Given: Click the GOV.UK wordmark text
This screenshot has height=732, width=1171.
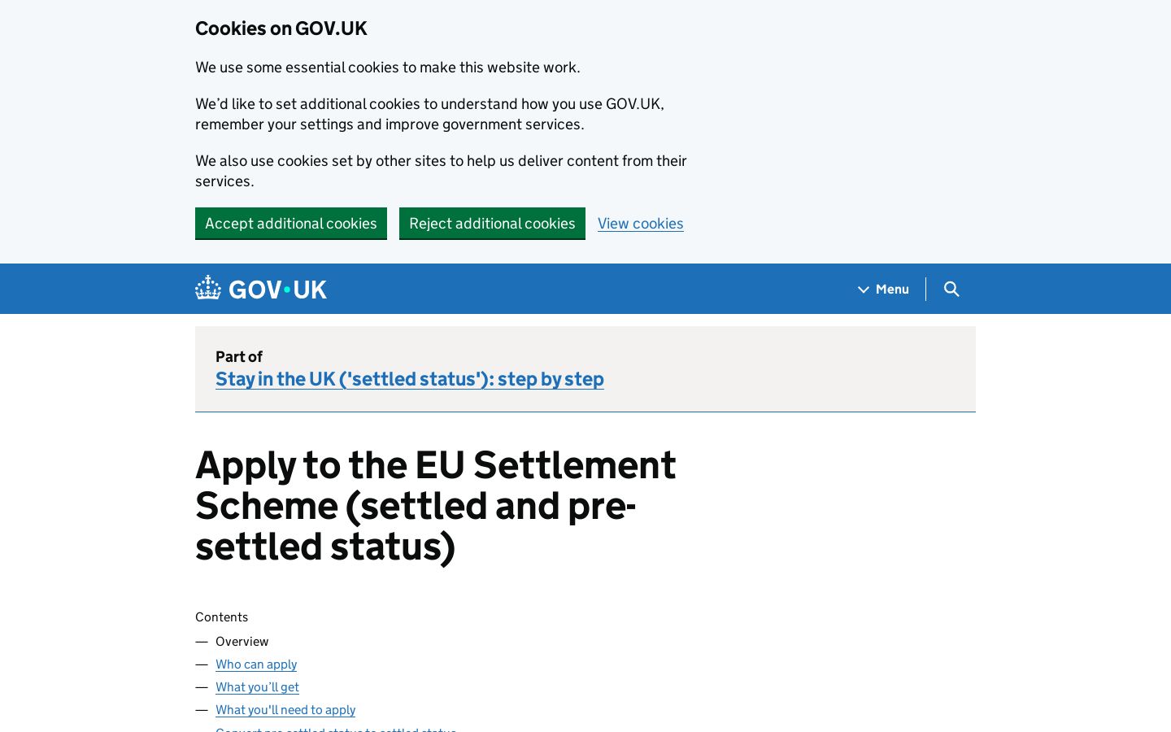Looking at the screenshot, I should [x=278, y=290].
